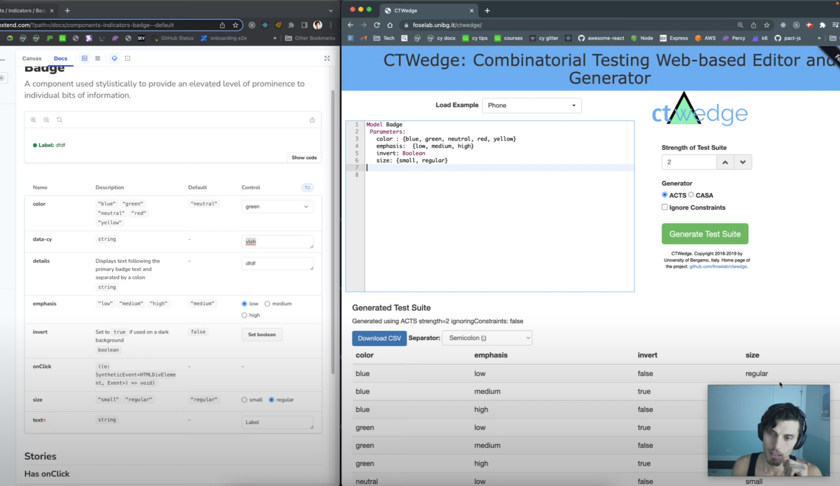
Task: Open the Separator dropdown with Semicolon
Action: 487,338
